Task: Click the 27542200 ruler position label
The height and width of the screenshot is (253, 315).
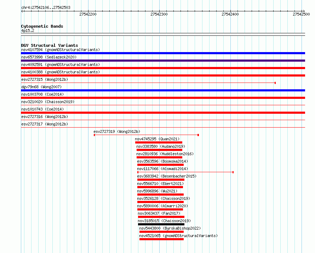Action: 88,14
